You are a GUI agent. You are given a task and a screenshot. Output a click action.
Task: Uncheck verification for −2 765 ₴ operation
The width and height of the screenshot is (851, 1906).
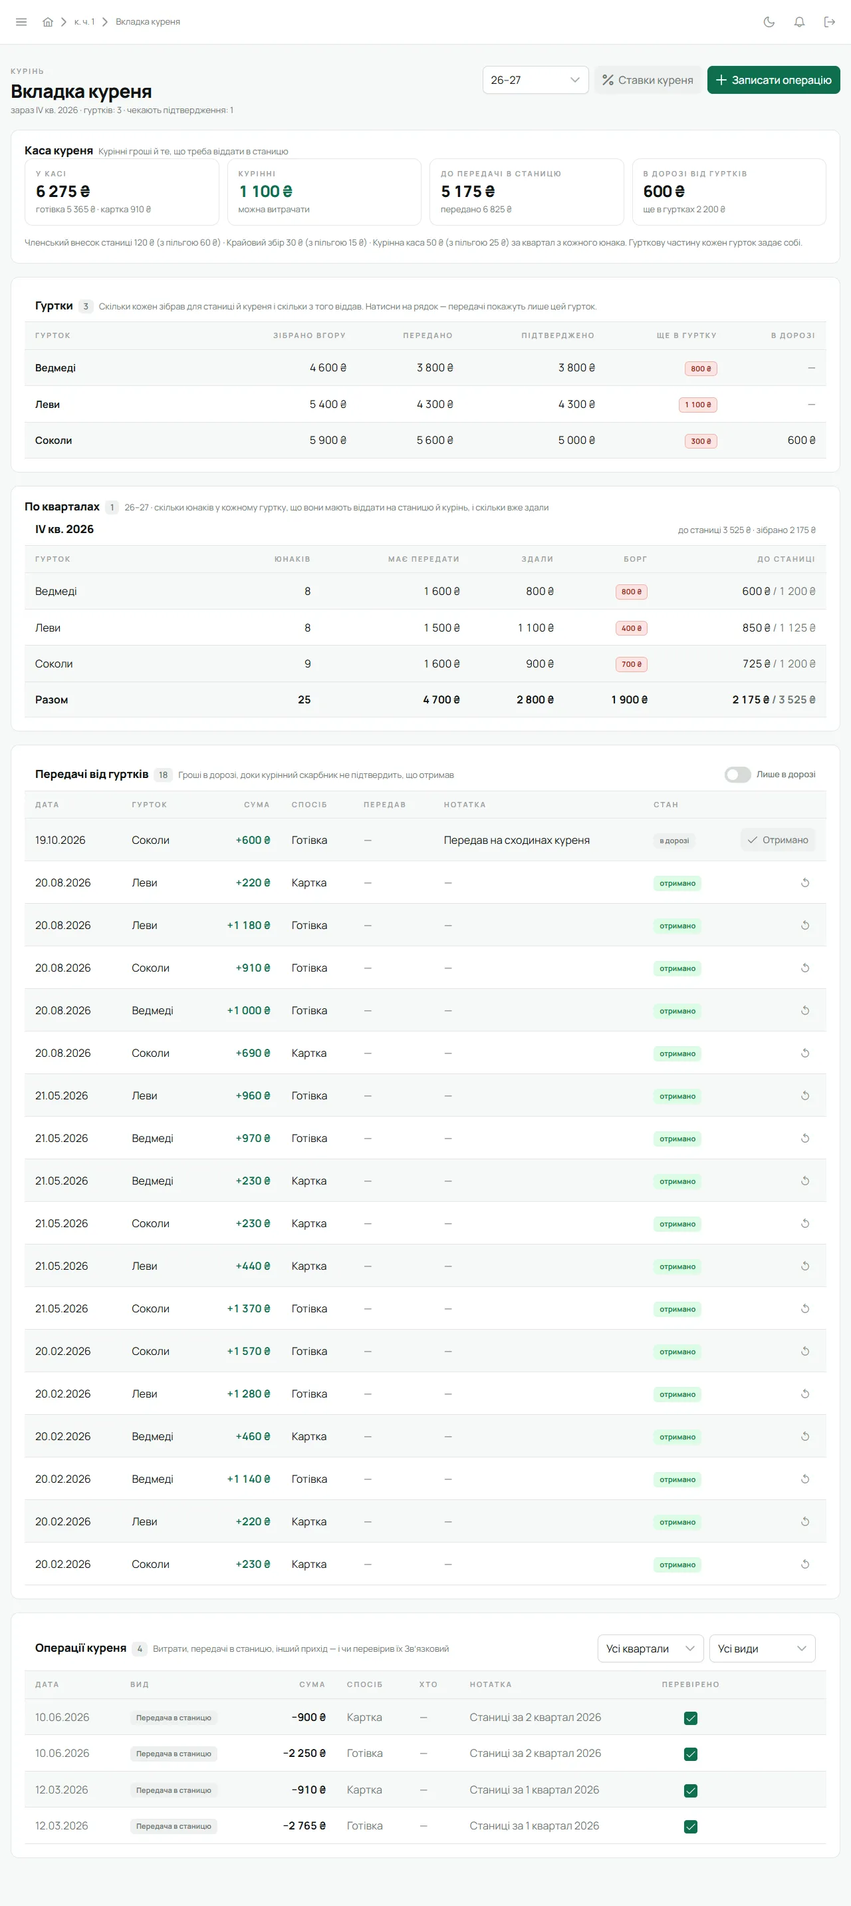tap(691, 1827)
